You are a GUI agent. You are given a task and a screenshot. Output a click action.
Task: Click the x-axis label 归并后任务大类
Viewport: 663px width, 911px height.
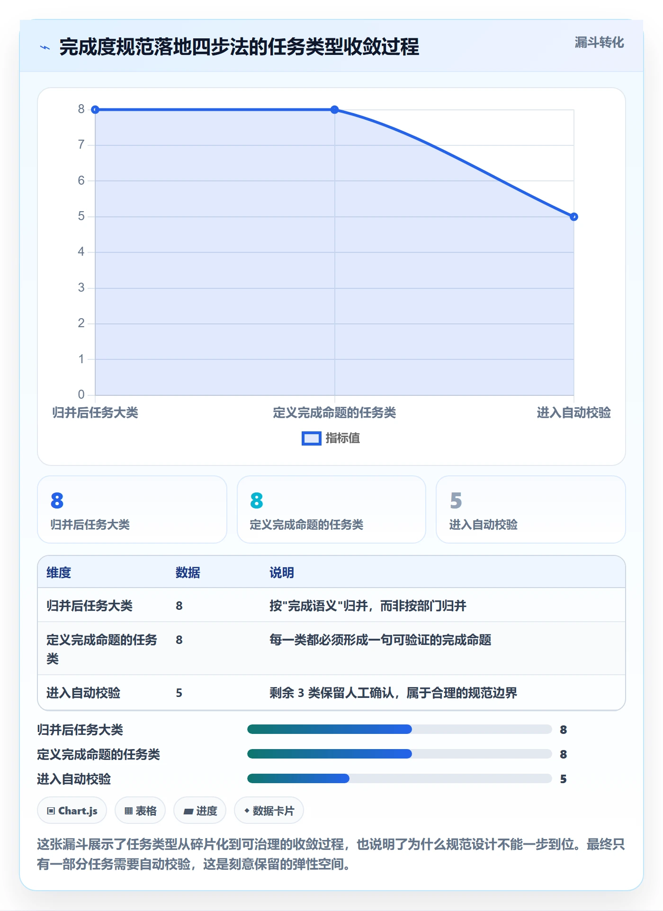tap(95, 413)
